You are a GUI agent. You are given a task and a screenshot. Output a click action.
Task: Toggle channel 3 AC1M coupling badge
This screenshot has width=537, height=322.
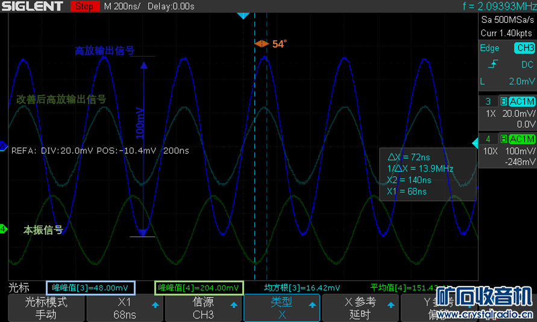(522, 101)
